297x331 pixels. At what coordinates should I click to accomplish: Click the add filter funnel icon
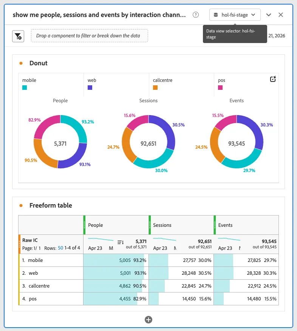[18, 36]
